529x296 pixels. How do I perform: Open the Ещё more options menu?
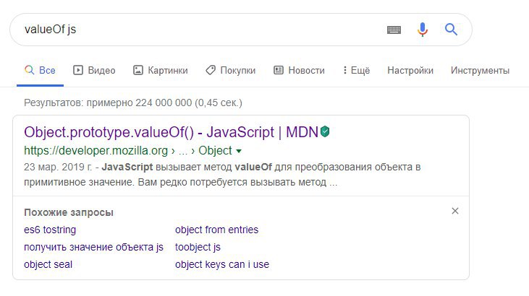(x=357, y=70)
